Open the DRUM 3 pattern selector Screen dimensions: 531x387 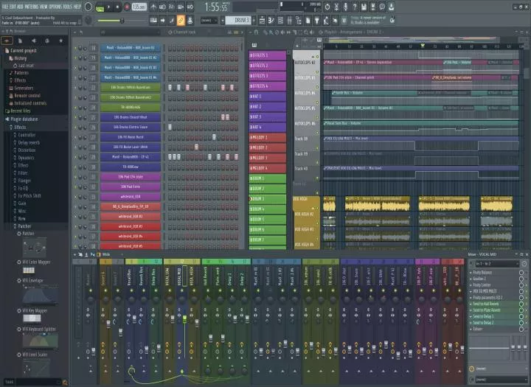pyautogui.click(x=239, y=21)
